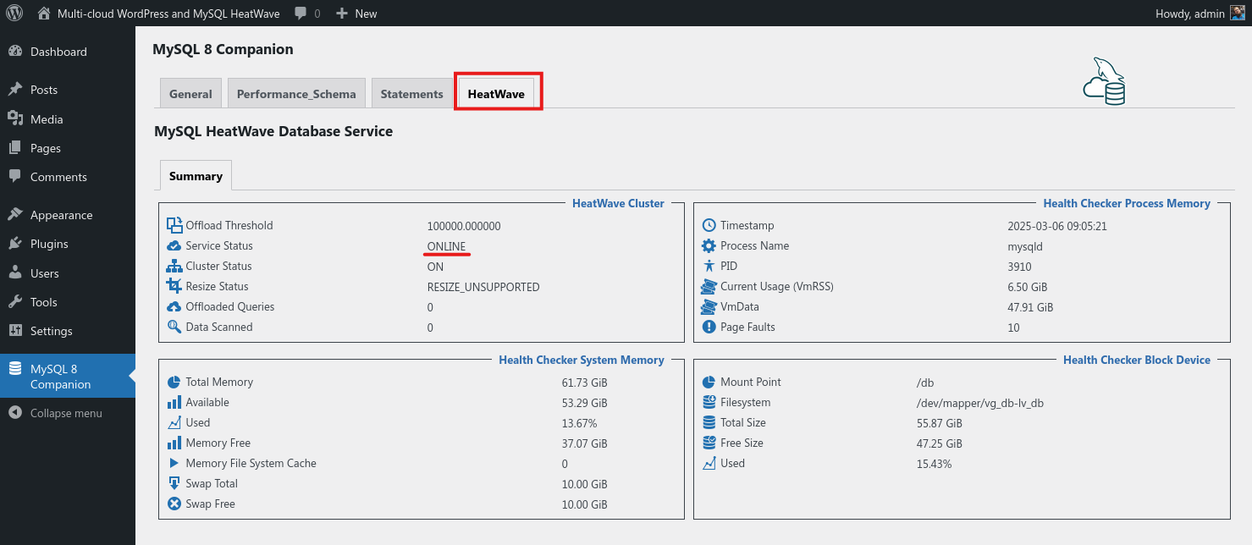Screen dimensions: 1252x545
Task: Select the Summary sub-tab
Action: (x=196, y=176)
